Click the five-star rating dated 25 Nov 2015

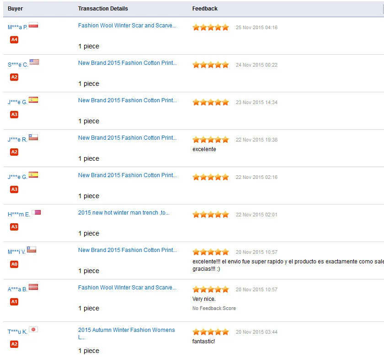coord(211,27)
